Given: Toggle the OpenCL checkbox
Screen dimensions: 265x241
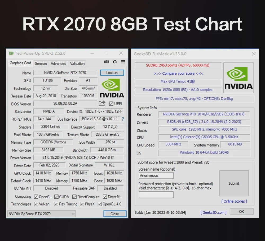Looking at the screenshot, I should point(36,197).
